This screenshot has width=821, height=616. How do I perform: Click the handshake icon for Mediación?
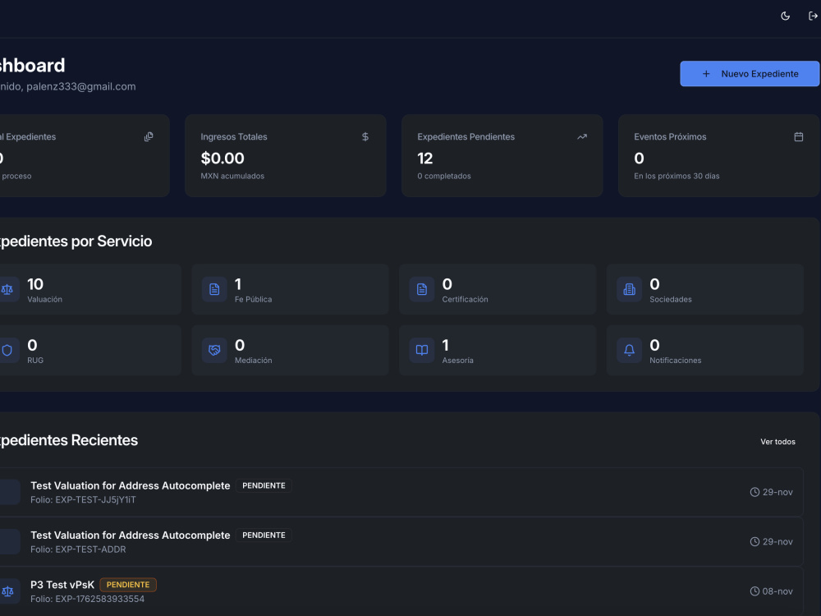click(x=214, y=351)
